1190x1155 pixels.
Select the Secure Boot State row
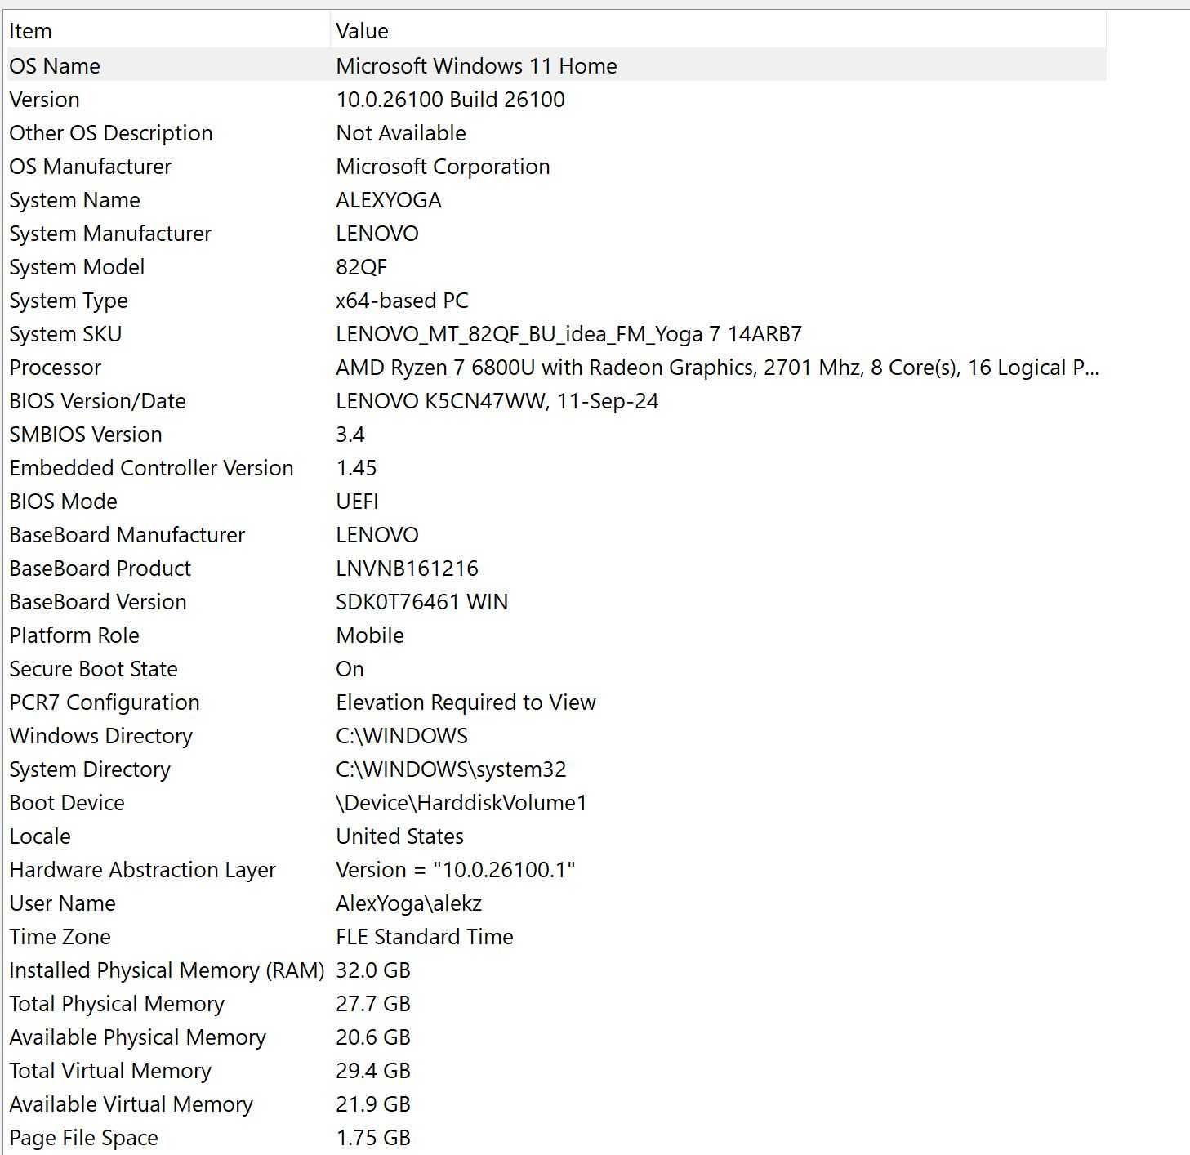point(93,668)
